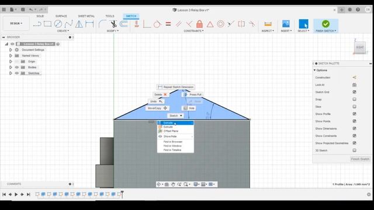Click the Undo arrow in title bar

pos(31,9)
